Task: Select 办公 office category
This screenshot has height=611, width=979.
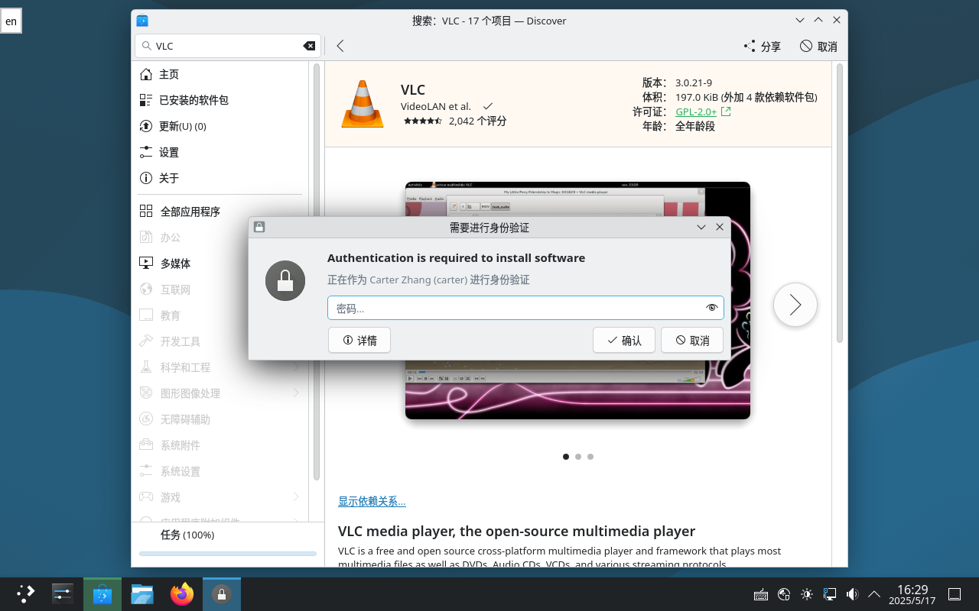Action: pos(220,238)
